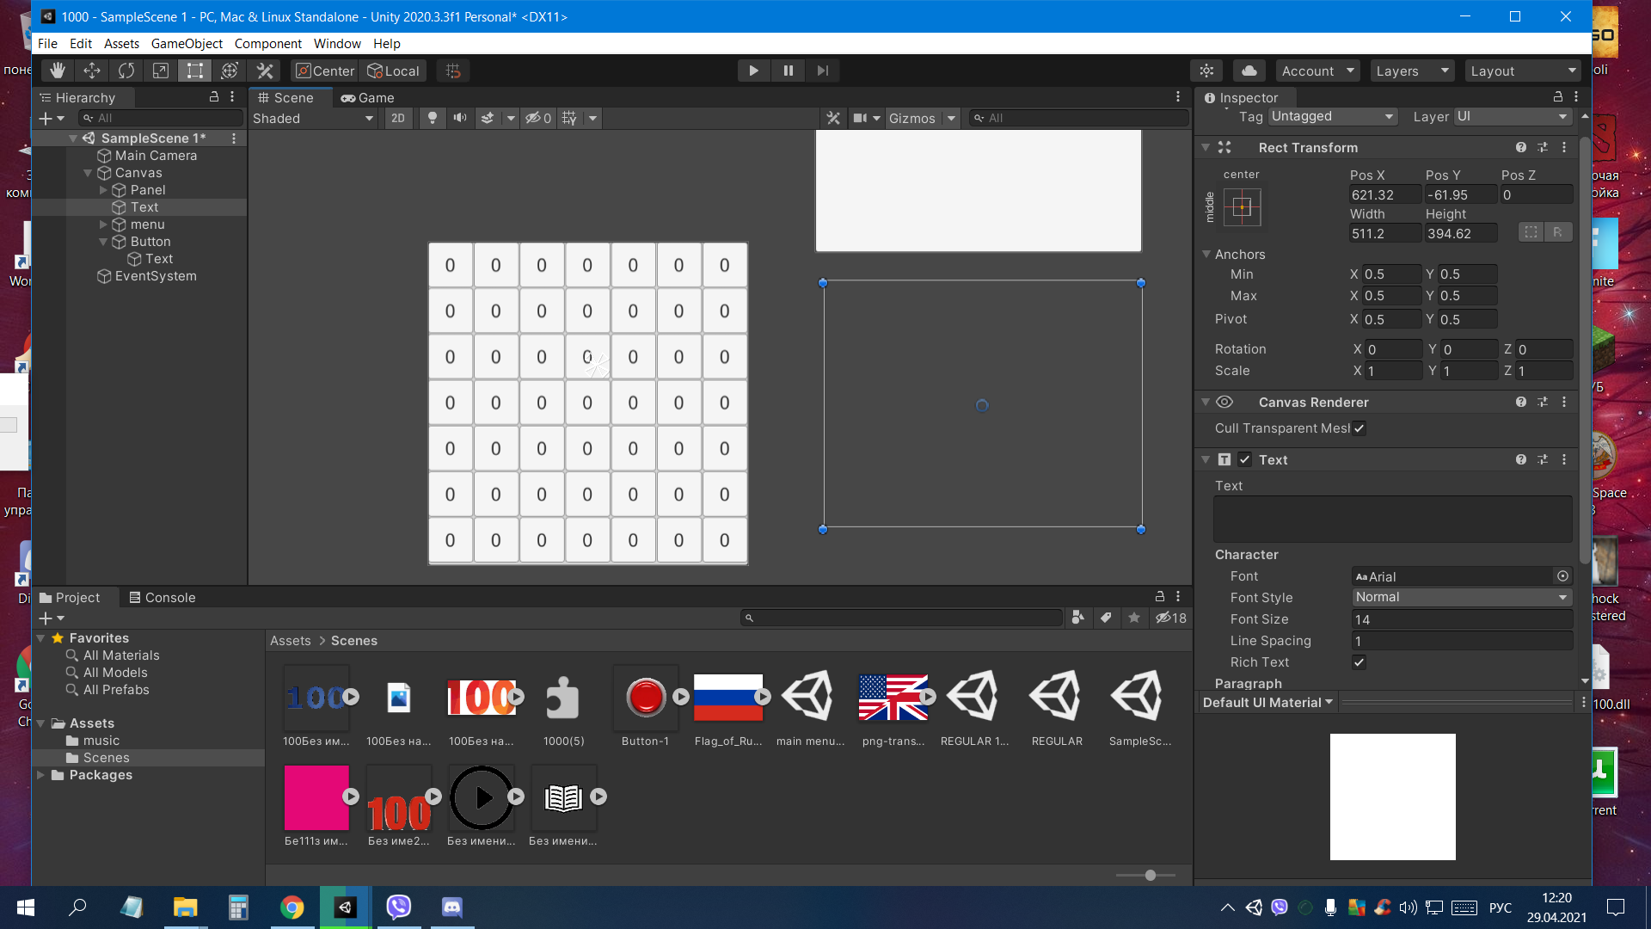Image resolution: width=1651 pixels, height=929 pixels.
Task: Toggle grid snapping icon in toolbar
Action: click(x=453, y=71)
